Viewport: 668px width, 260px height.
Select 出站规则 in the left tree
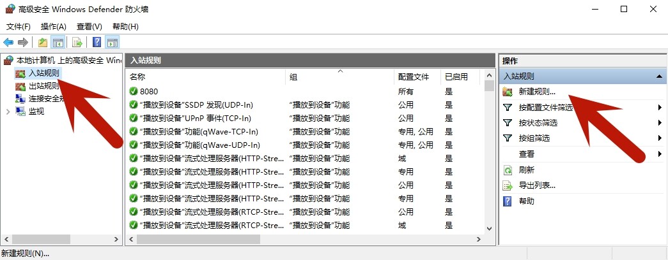[44, 86]
